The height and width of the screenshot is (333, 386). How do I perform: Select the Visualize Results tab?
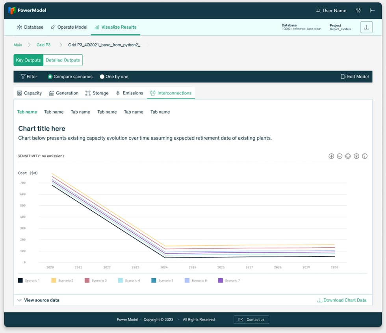point(115,27)
